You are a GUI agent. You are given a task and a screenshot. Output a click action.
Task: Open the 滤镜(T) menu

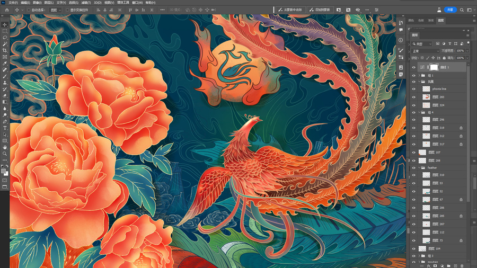(86, 3)
